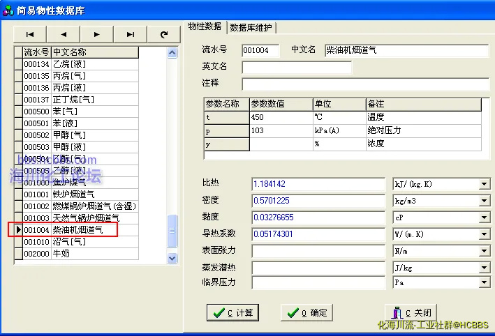Open the 数据库维护 tab

click(x=251, y=28)
